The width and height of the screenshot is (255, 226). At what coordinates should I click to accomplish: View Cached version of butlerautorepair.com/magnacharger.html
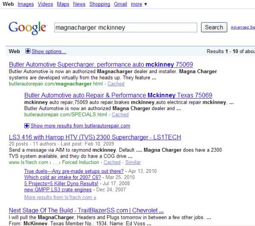click(x=116, y=84)
